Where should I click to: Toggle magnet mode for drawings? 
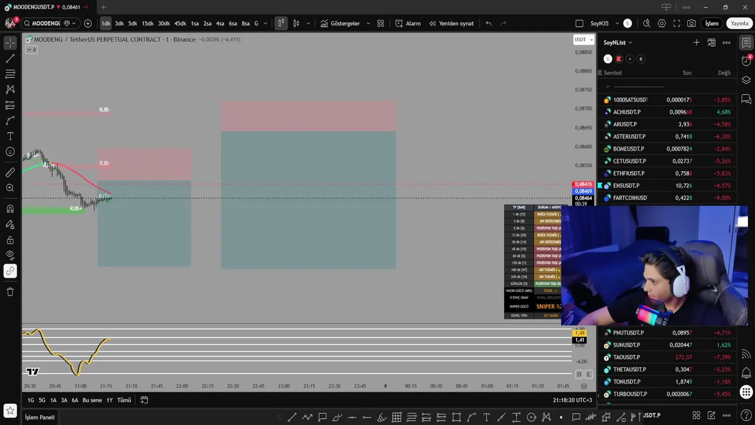pyautogui.click(x=10, y=209)
